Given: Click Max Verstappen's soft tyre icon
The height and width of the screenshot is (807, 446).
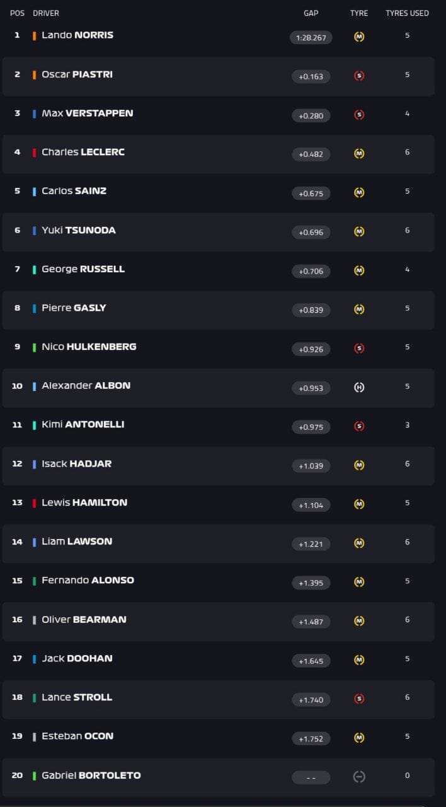Looking at the screenshot, I should click(359, 115).
